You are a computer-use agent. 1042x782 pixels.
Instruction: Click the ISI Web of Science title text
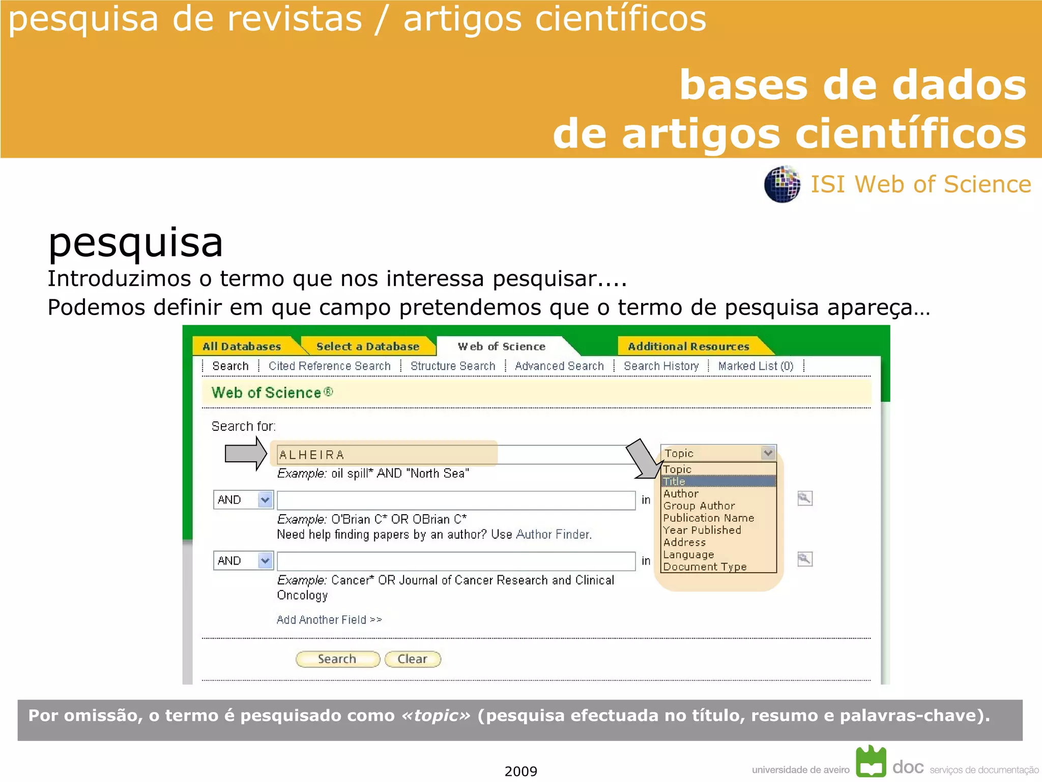tap(921, 184)
